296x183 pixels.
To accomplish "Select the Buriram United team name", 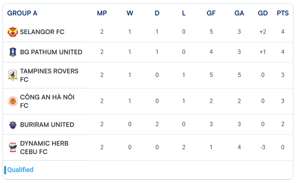I will (x=47, y=125).
